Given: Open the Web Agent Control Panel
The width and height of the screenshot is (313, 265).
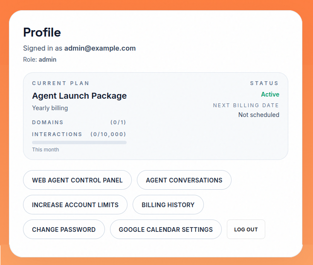Looking at the screenshot, I should [77, 180].
